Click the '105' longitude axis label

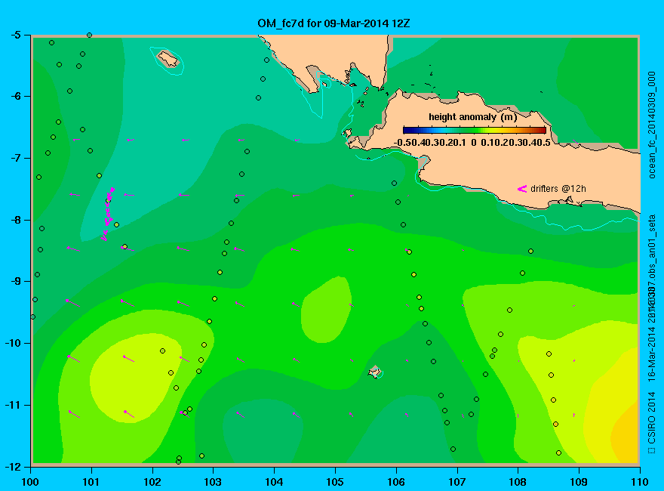coord(335,482)
